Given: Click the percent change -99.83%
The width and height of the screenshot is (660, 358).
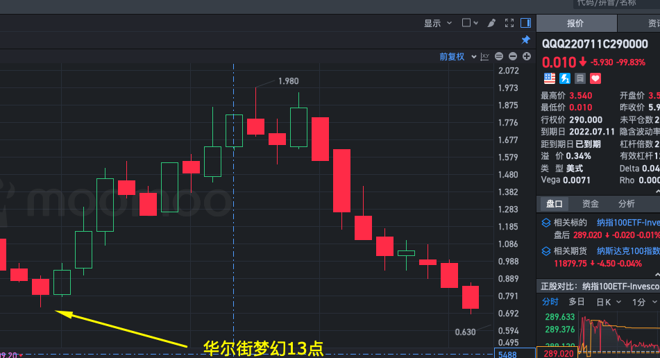Looking at the screenshot, I should click(x=631, y=62).
